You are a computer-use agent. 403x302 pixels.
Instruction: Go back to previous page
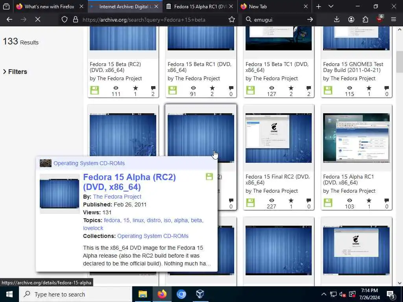9,20
